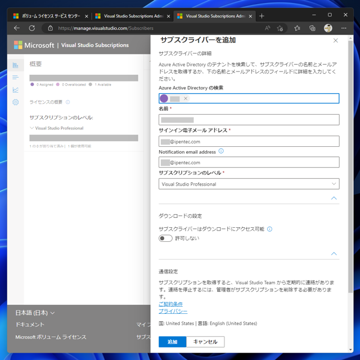Open the settings gear in sidebar
Viewport: 360px width, 360px height.
(x=16, y=102)
